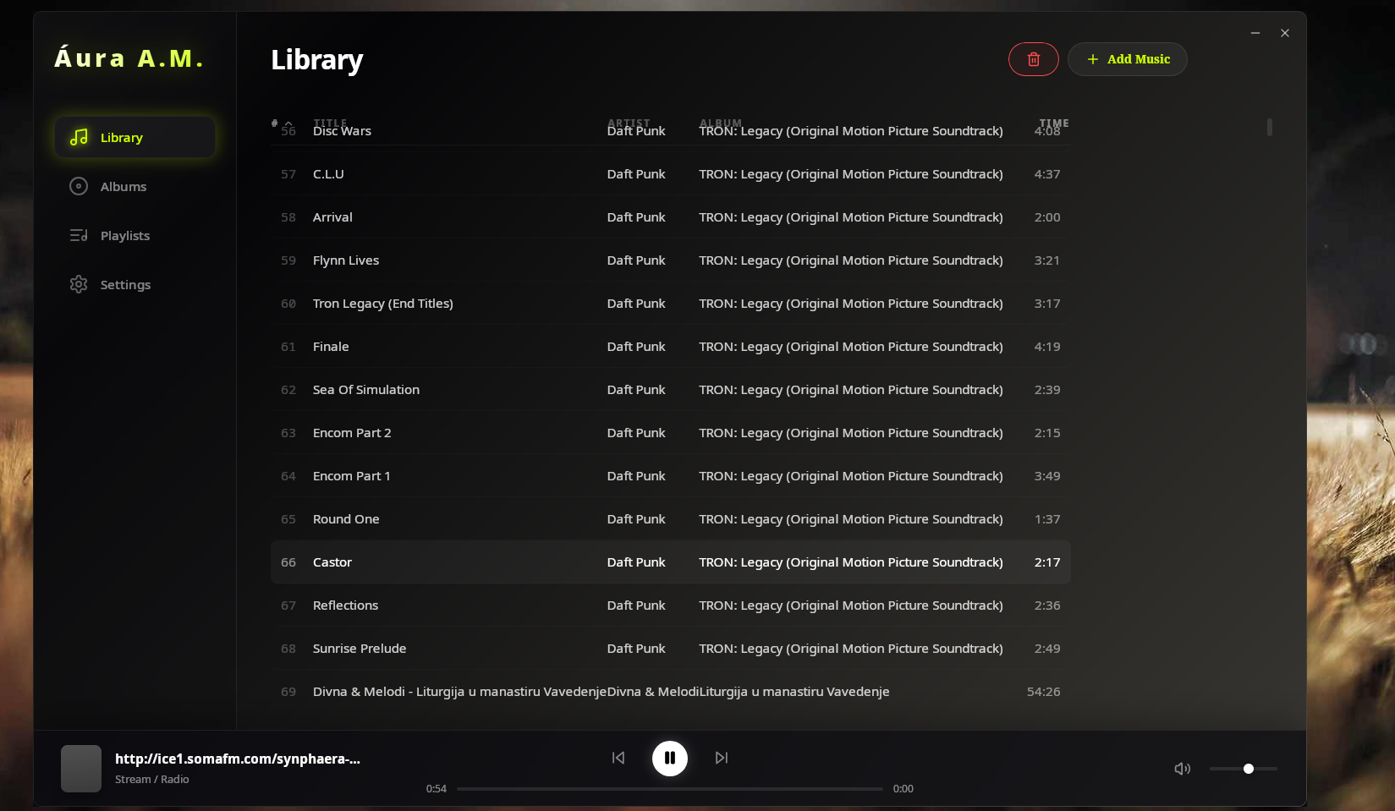This screenshot has height=811, width=1395.
Task: Click the Add Music button
Action: [x=1127, y=59]
